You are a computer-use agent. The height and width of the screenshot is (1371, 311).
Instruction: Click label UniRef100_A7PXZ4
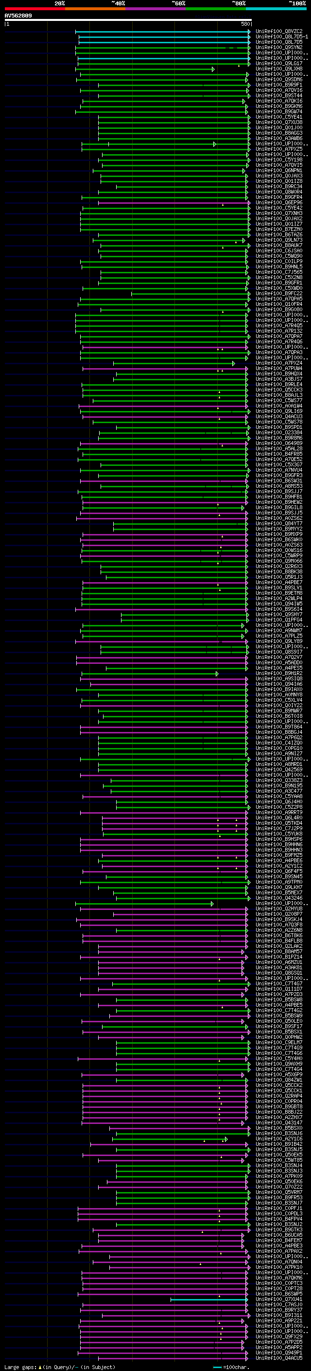pos(279,363)
